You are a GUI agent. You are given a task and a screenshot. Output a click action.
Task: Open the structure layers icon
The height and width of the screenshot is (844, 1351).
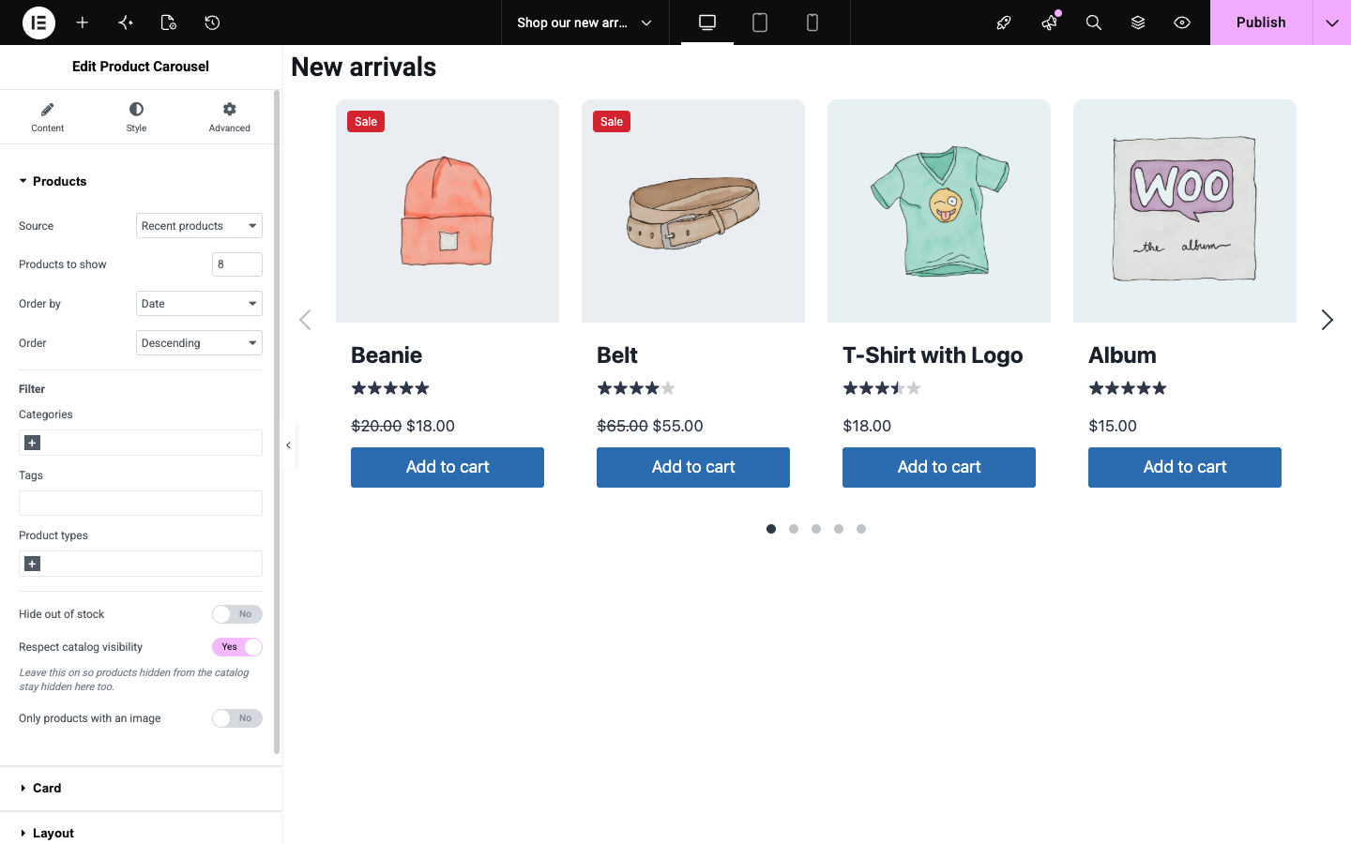tap(1138, 23)
